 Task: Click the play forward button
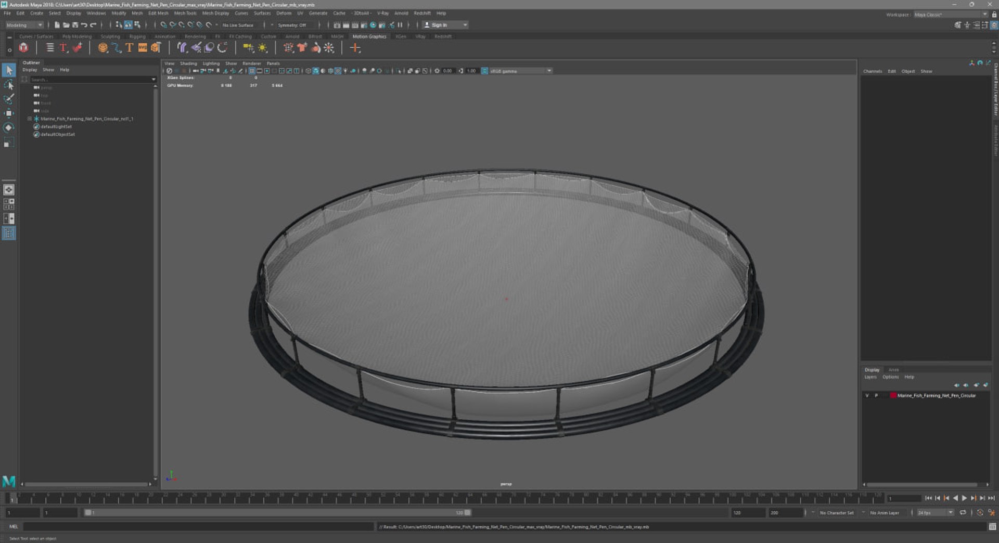964,498
